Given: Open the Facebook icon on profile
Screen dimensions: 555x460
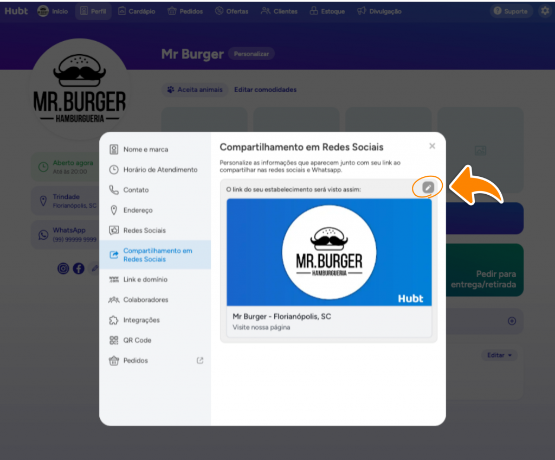Looking at the screenshot, I should (79, 269).
